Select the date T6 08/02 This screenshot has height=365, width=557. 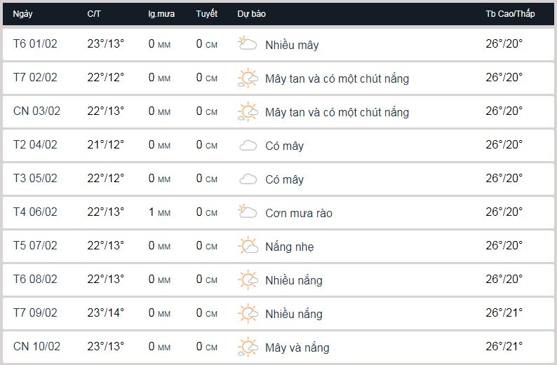tap(35, 279)
